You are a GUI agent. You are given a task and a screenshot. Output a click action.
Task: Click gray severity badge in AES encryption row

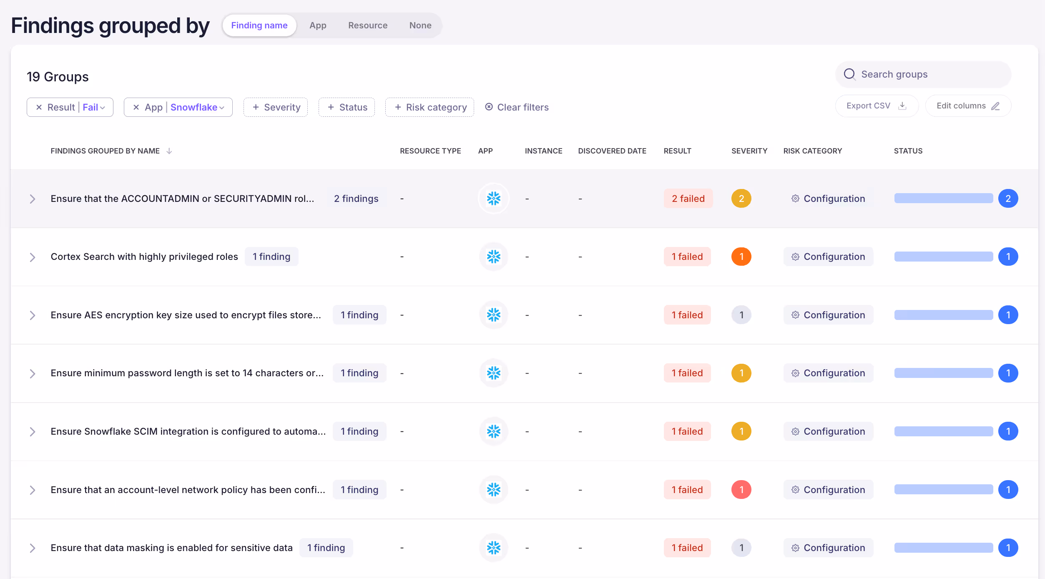741,315
